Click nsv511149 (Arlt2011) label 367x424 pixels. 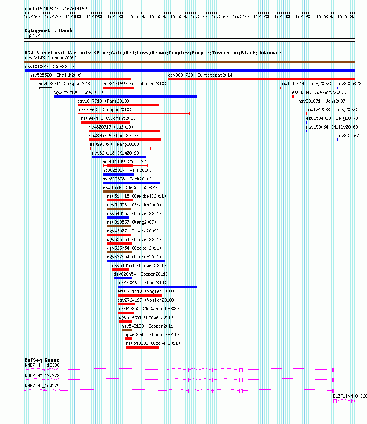(x=127, y=162)
